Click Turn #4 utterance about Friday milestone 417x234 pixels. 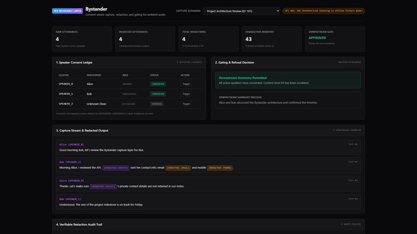[101, 205]
